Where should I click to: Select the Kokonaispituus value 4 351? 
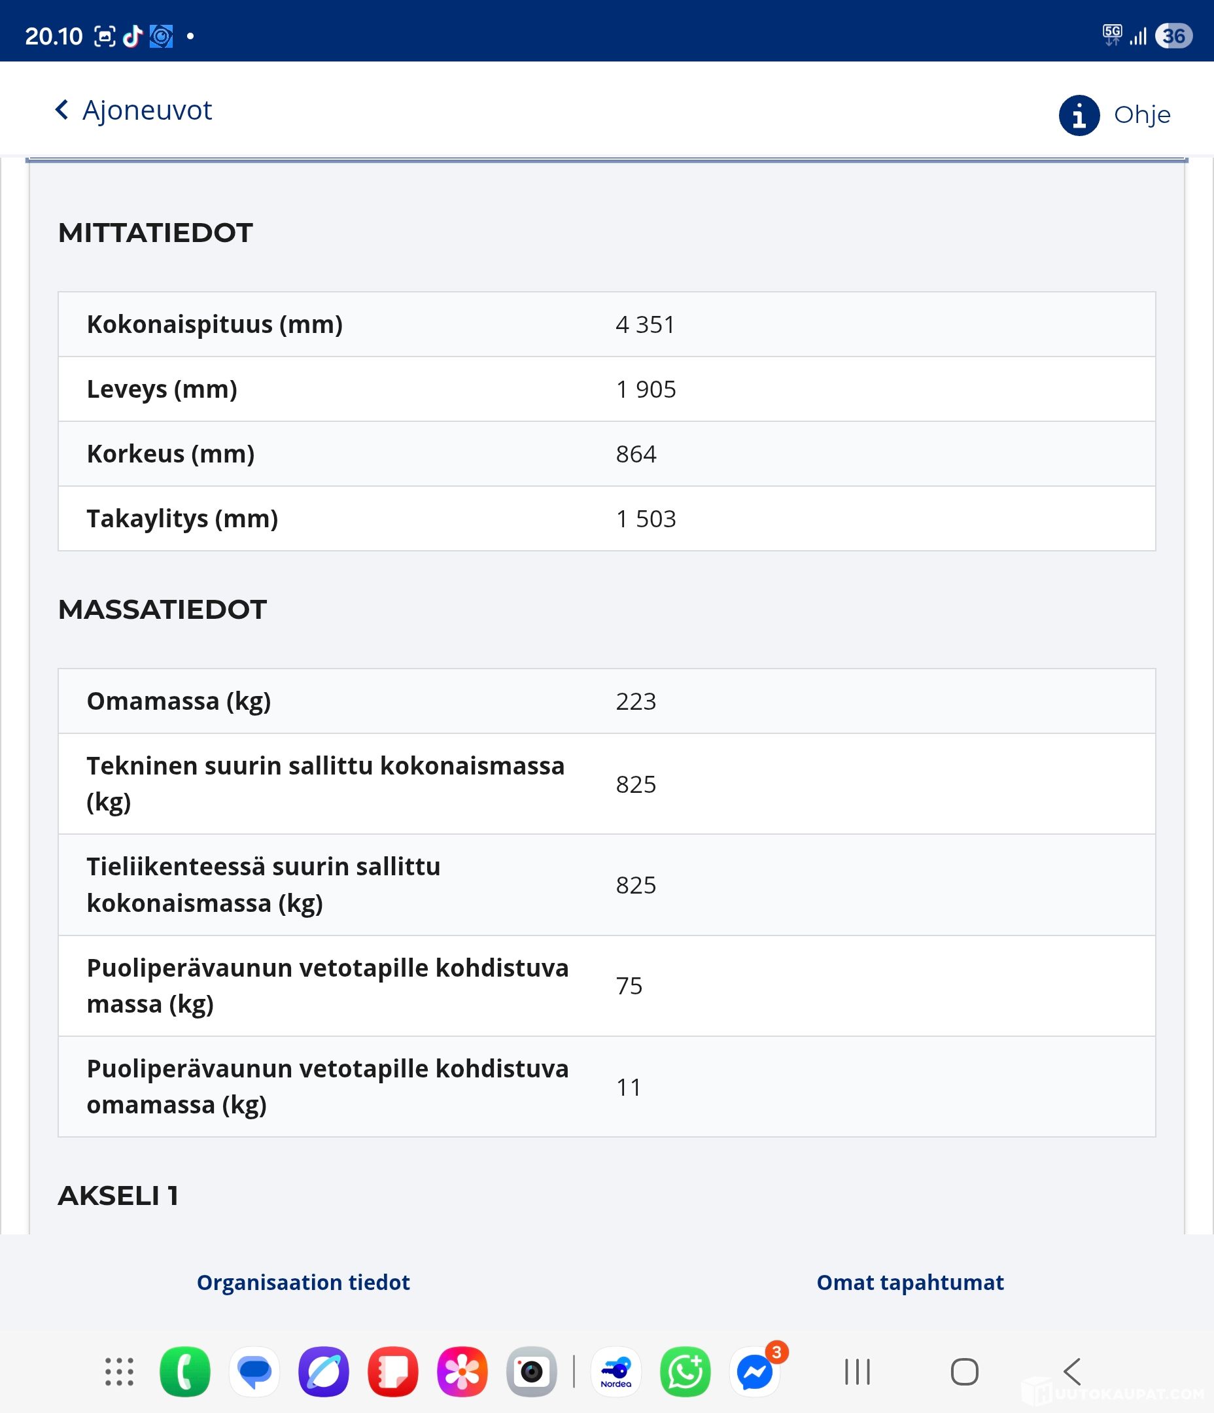pos(645,324)
